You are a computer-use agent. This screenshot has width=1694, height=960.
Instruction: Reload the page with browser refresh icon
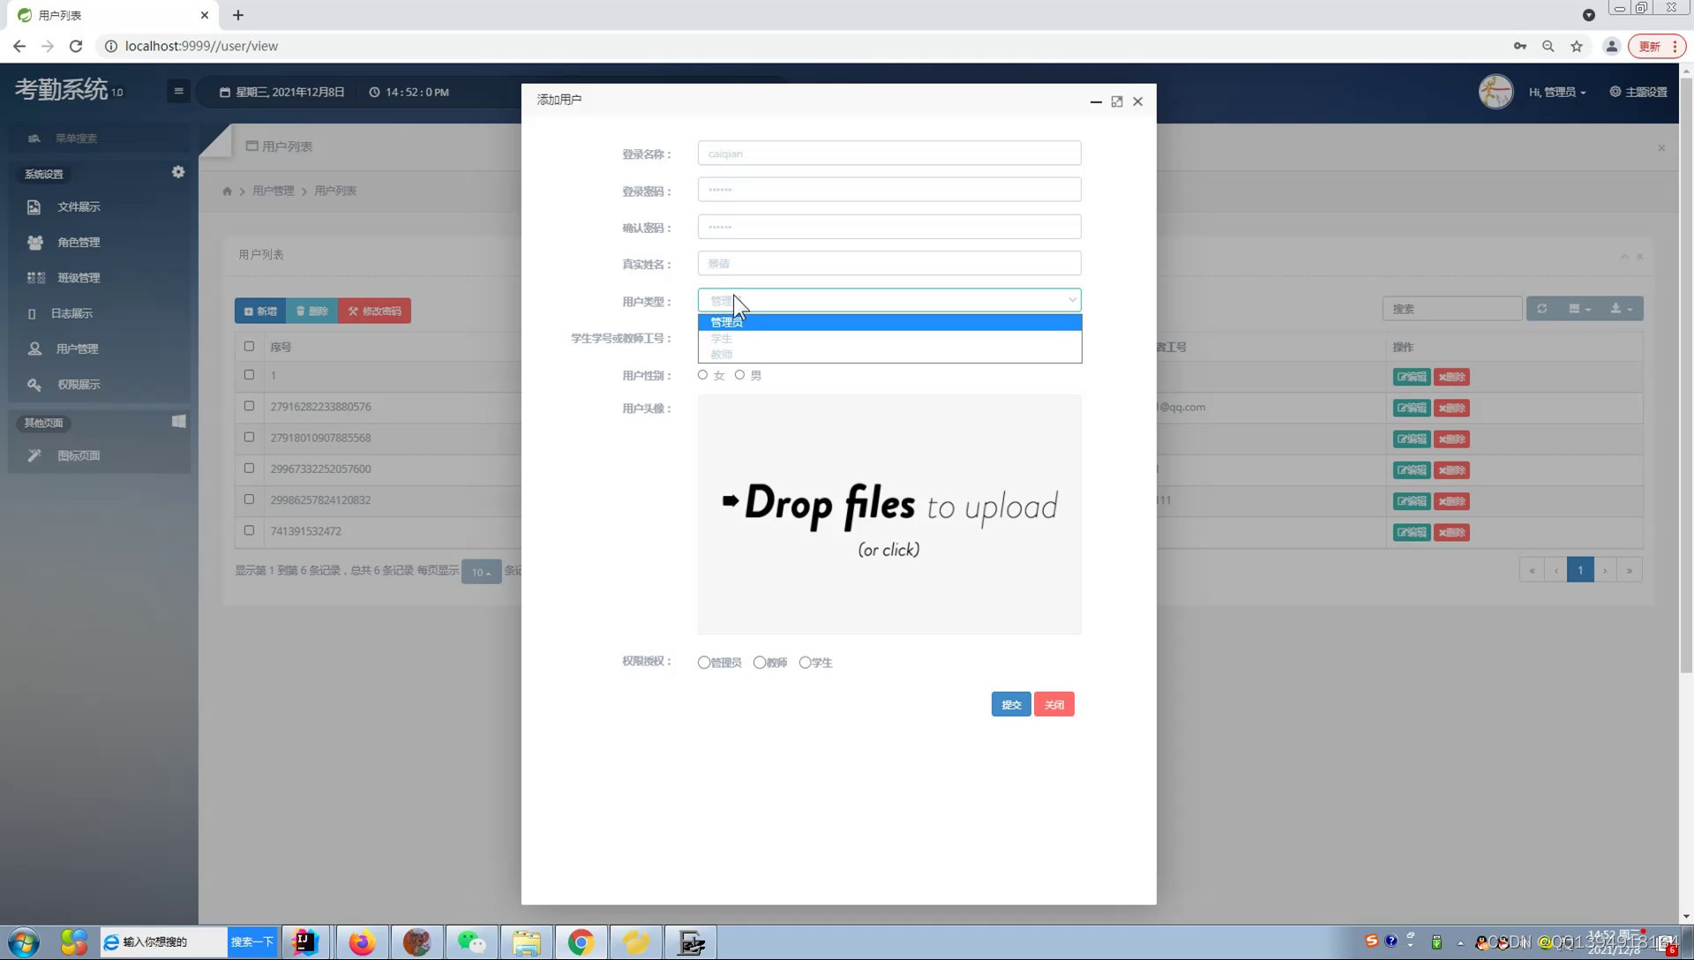[x=76, y=46]
